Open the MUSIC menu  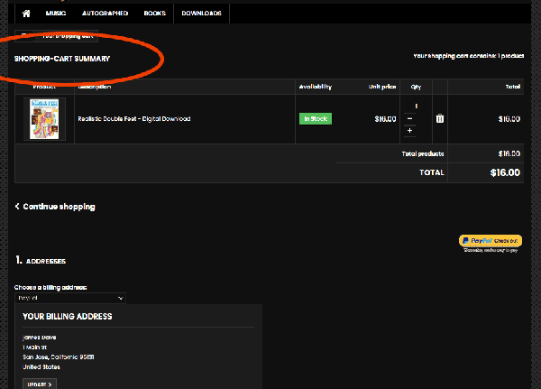coord(56,14)
